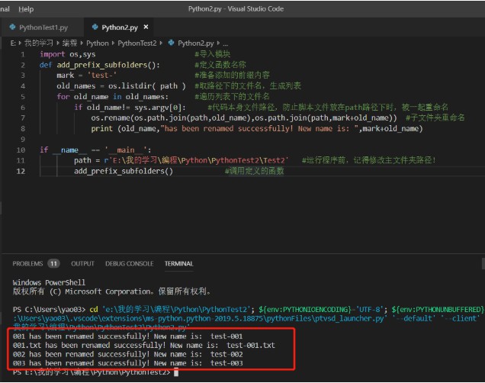Click line number 1 in gutter
The width and height of the screenshot is (485, 383).
(x=23, y=54)
